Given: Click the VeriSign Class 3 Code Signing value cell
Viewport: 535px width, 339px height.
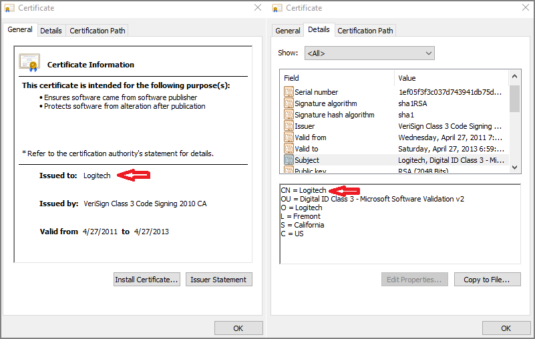Looking at the screenshot, I should click(450, 126).
